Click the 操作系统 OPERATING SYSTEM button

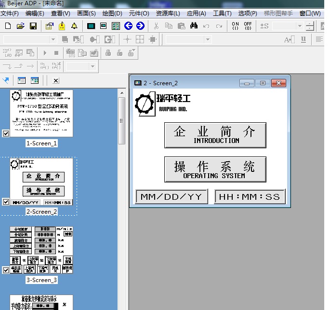point(215,169)
